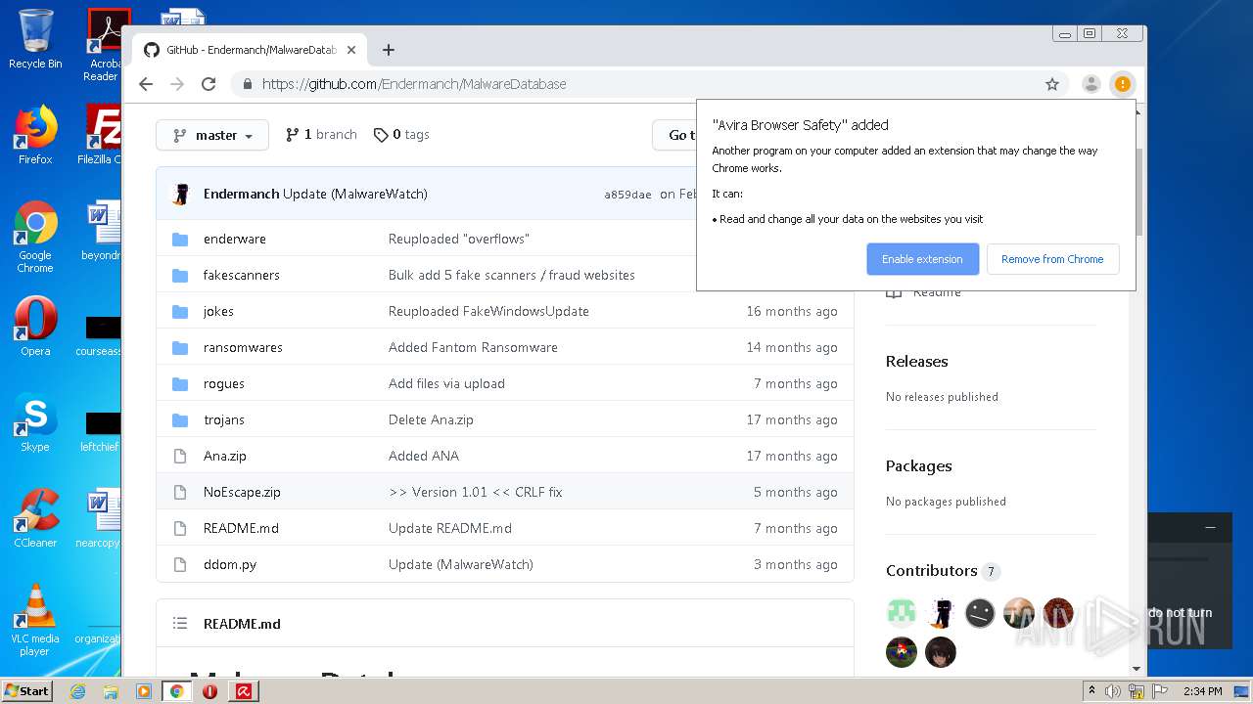Open 'Update (MalwareWatch)' latest commit message
The height and width of the screenshot is (704, 1253).
click(355, 194)
